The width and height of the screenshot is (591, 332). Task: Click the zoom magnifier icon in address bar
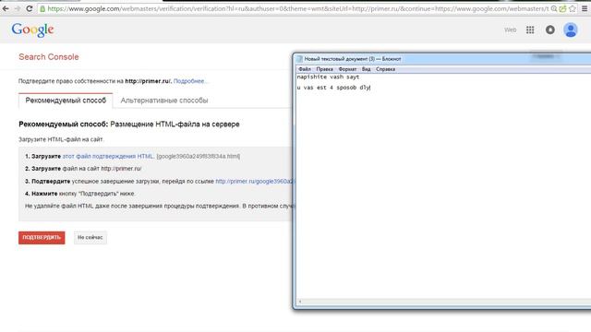(554, 8)
